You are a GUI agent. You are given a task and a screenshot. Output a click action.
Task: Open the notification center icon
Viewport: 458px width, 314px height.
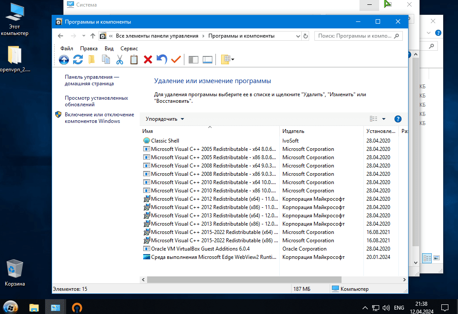coord(444,307)
